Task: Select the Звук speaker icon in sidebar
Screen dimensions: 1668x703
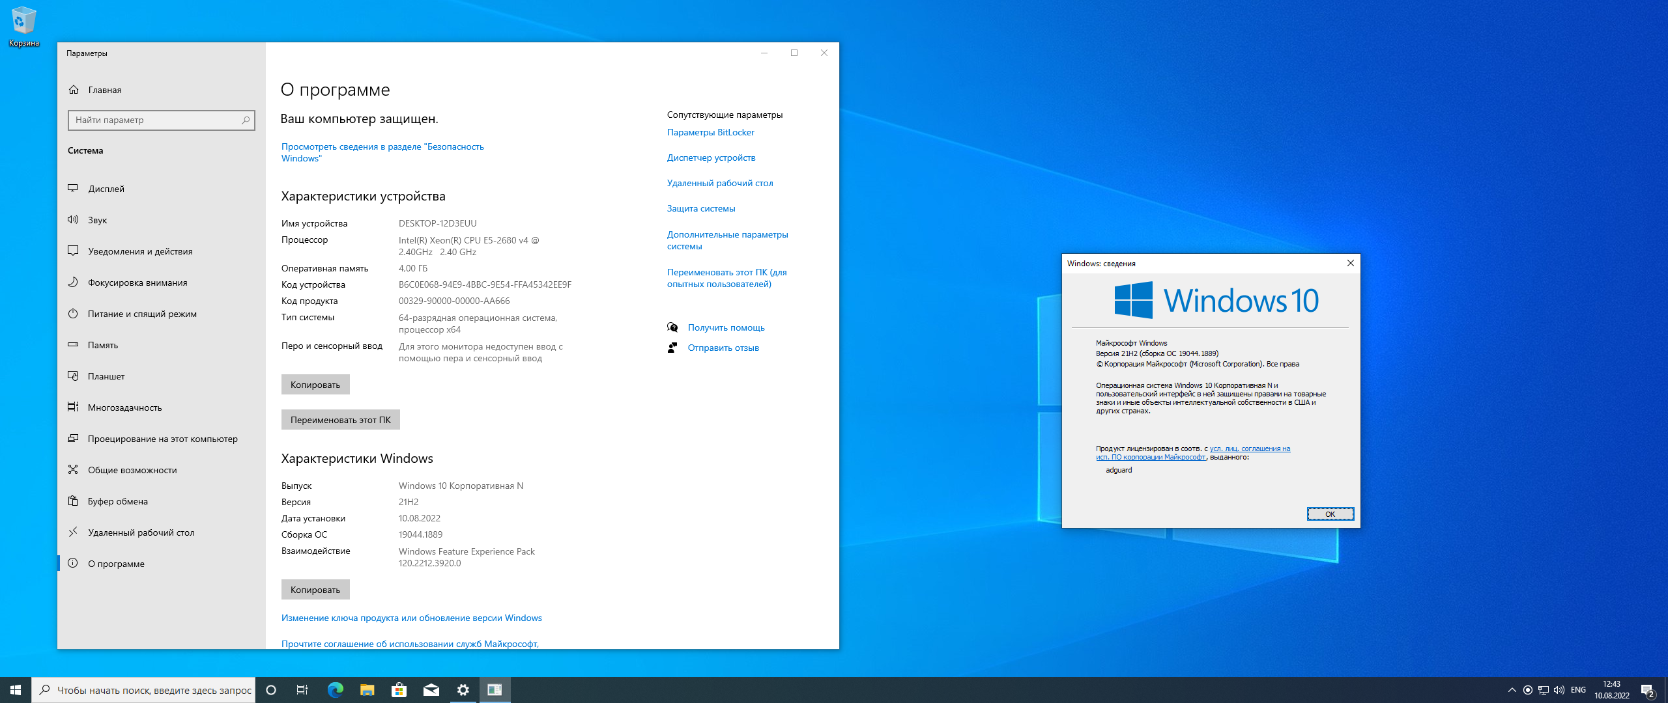Action: [x=73, y=220]
